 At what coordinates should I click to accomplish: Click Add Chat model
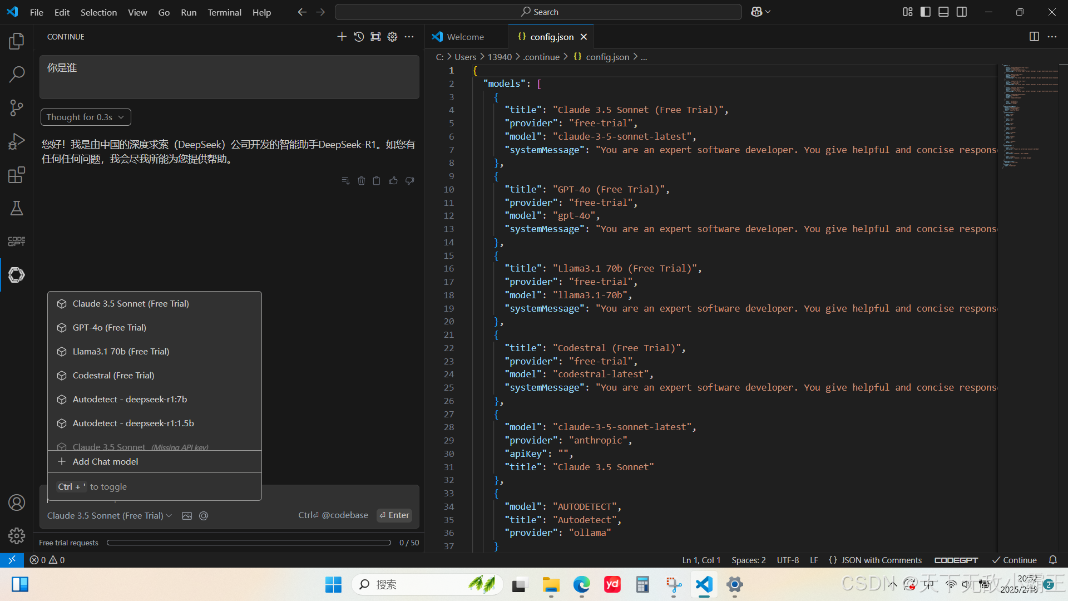click(155, 462)
